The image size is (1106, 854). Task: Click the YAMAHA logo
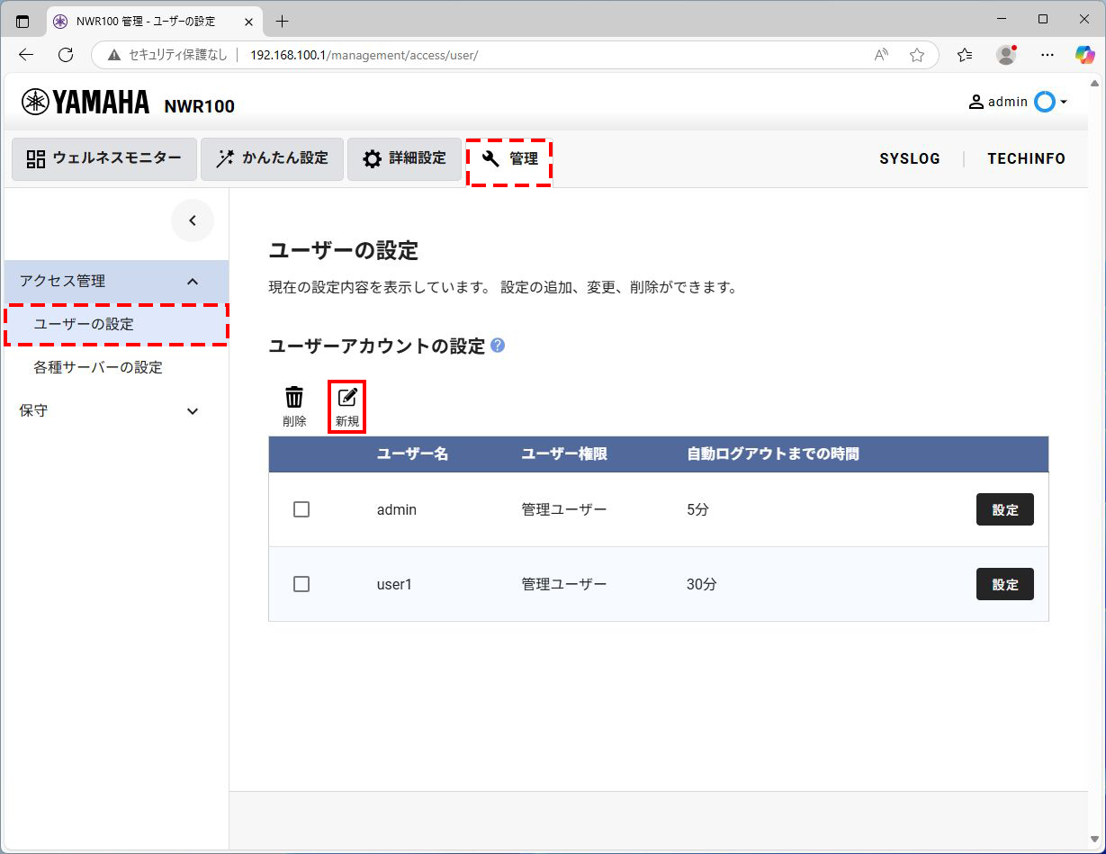(85, 102)
